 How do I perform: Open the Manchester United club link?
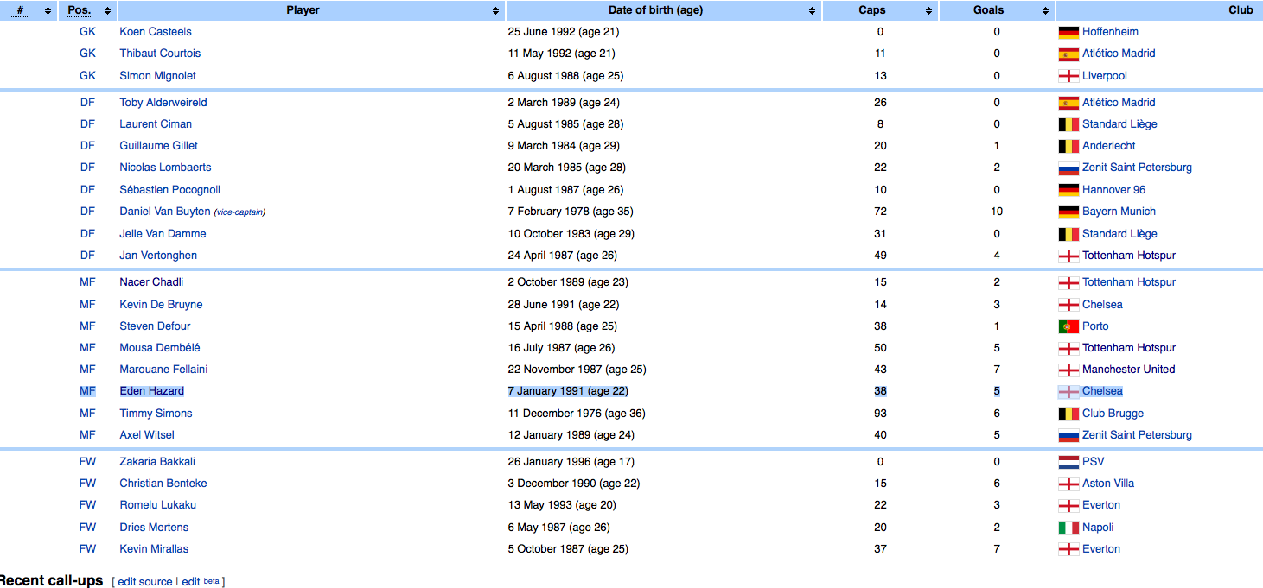click(x=1128, y=370)
